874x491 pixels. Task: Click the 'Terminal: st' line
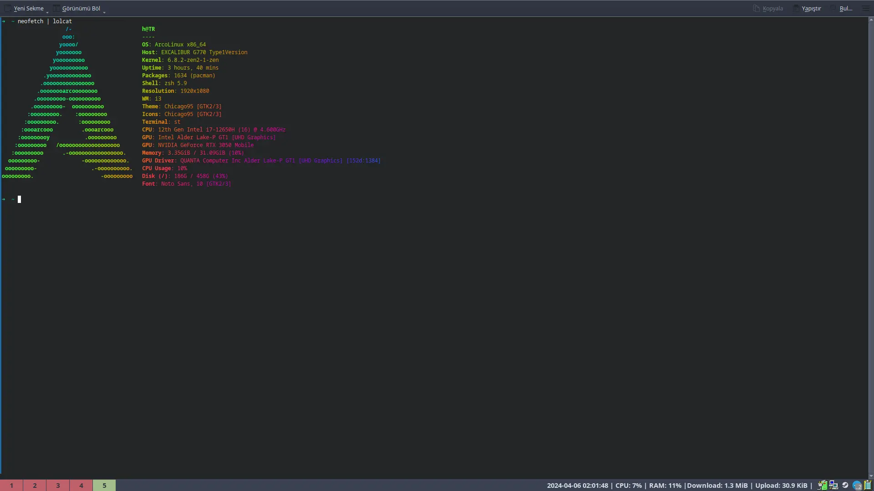161,122
